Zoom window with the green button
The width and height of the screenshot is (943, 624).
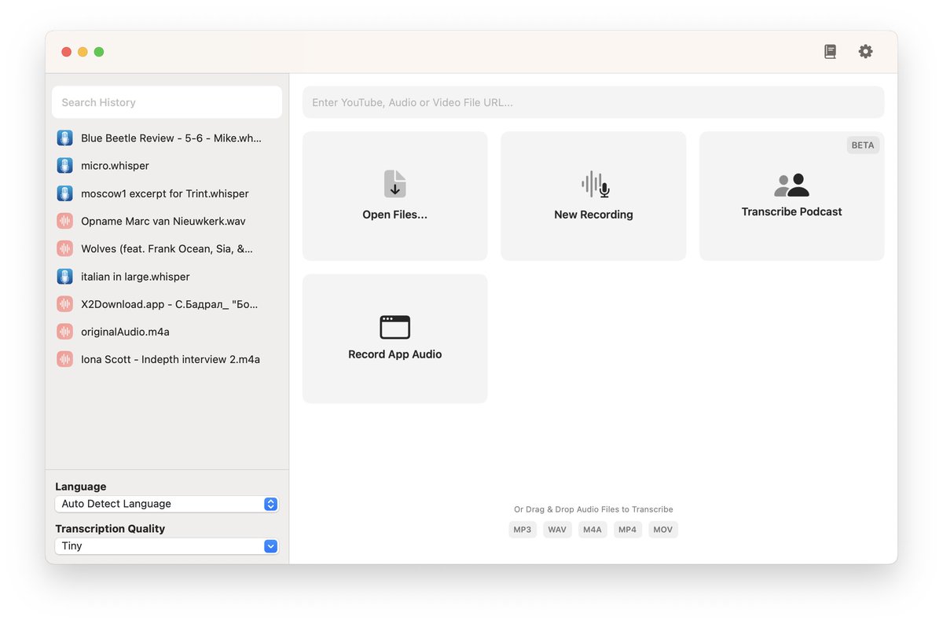click(99, 52)
